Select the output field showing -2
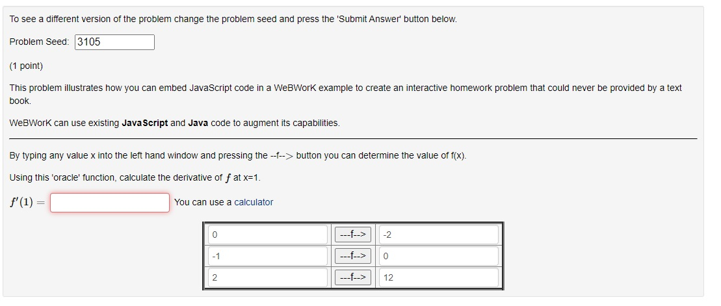Image resolution: width=721 pixels, height=306 pixels. (x=438, y=235)
